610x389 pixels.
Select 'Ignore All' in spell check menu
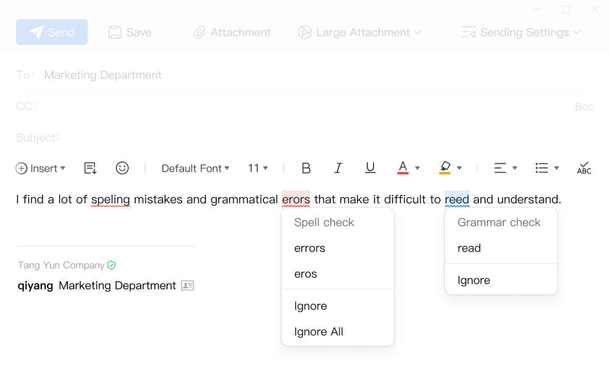(319, 332)
